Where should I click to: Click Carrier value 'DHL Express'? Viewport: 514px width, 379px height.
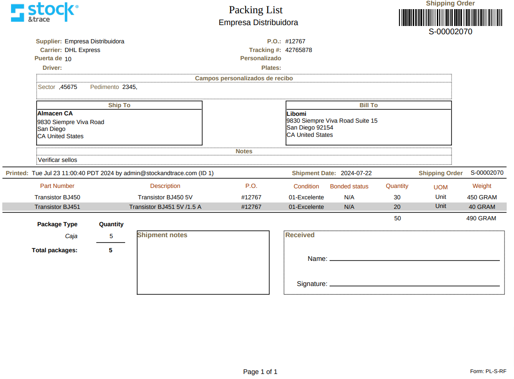(82, 50)
